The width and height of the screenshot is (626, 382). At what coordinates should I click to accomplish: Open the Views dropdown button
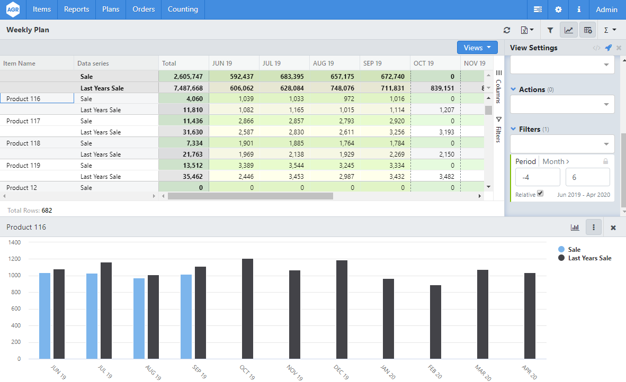(477, 48)
